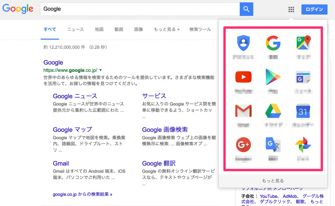Open the Google Play triangle icon
This screenshot has height=206, width=335.
pyautogui.click(x=273, y=77)
